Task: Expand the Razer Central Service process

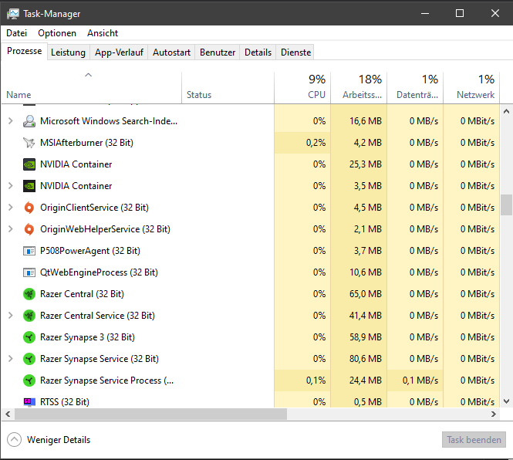Action: tap(11, 316)
